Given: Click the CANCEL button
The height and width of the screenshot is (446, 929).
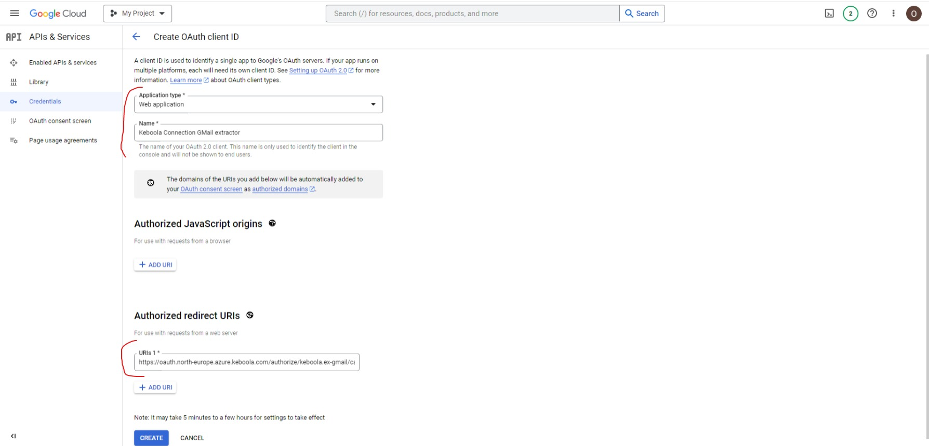Looking at the screenshot, I should [192, 438].
